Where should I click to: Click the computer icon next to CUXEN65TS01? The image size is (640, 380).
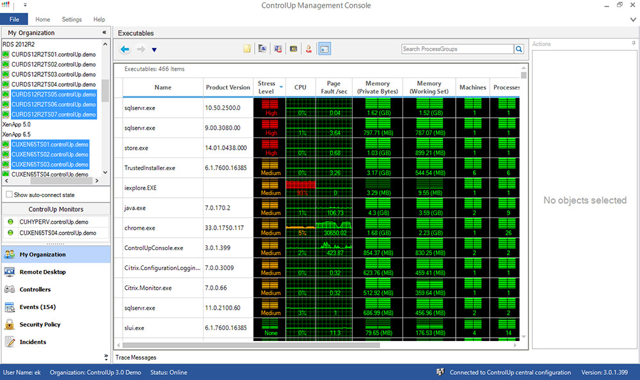point(6,145)
